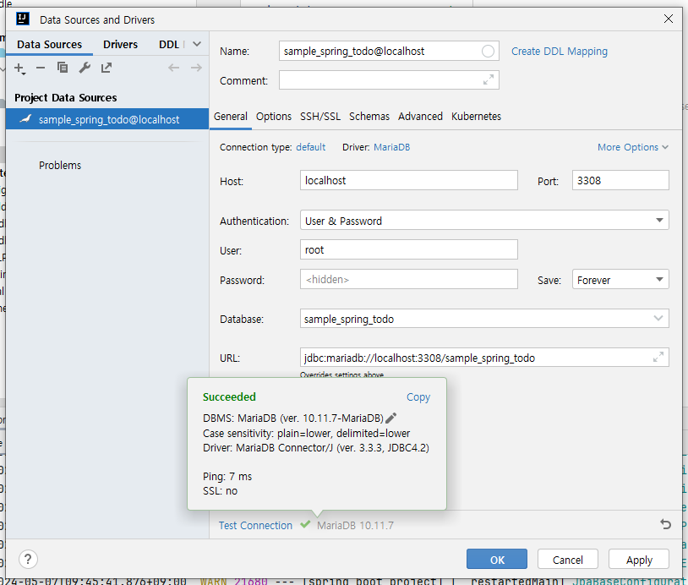This screenshot has height=585, width=688.
Task: Open the Problems item in the sidebar
Action: point(60,165)
